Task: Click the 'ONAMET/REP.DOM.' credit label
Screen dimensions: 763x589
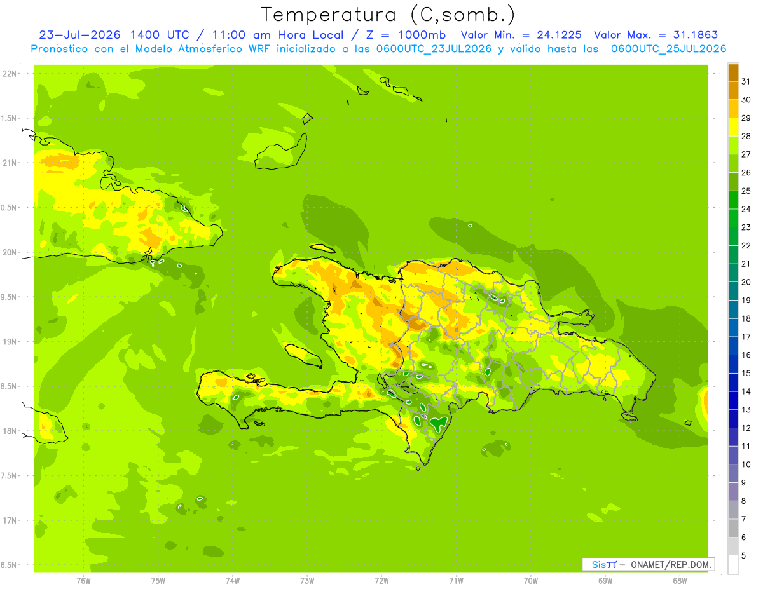Action: pyautogui.click(x=671, y=564)
